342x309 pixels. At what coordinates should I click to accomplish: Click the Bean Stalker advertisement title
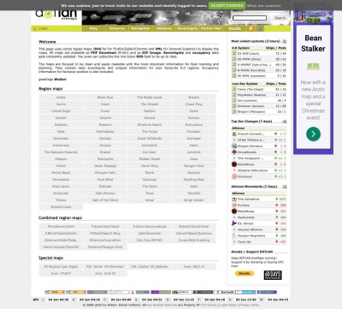pos(313,44)
